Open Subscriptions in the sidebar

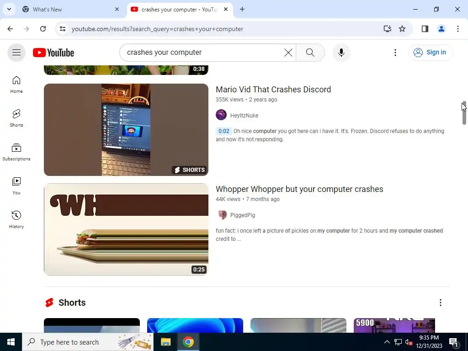tap(16, 152)
